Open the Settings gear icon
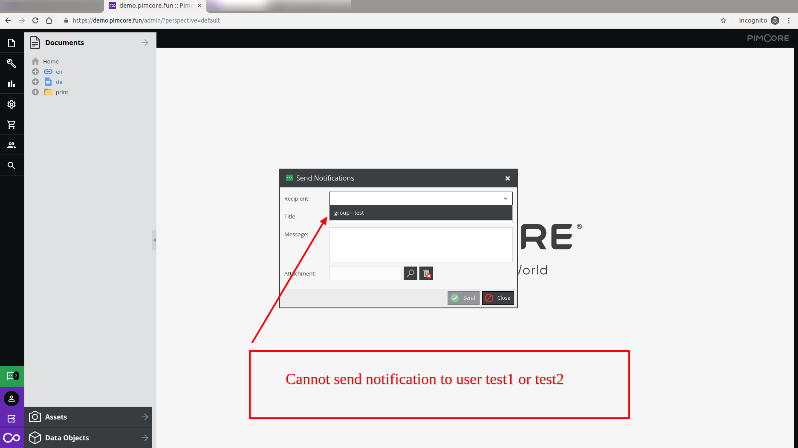798x448 pixels. point(12,104)
